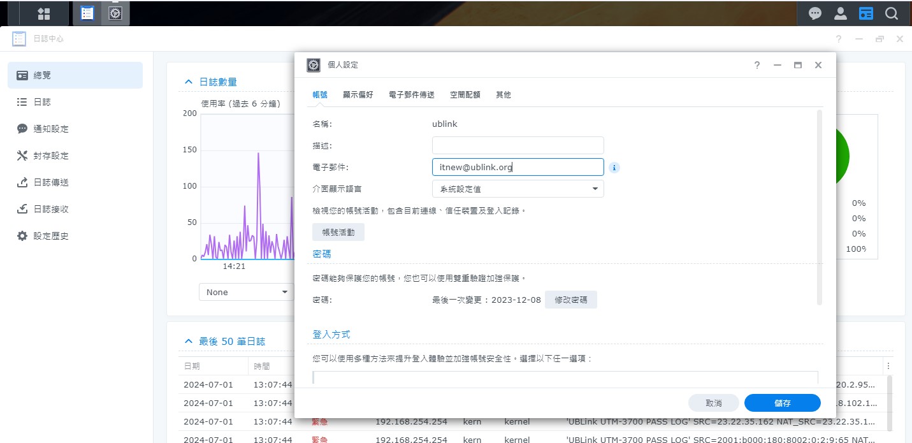Image resolution: width=912 pixels, height=443 pixels.
Task: Open the None dropdown under chart
Action: [x=246, y=292]
